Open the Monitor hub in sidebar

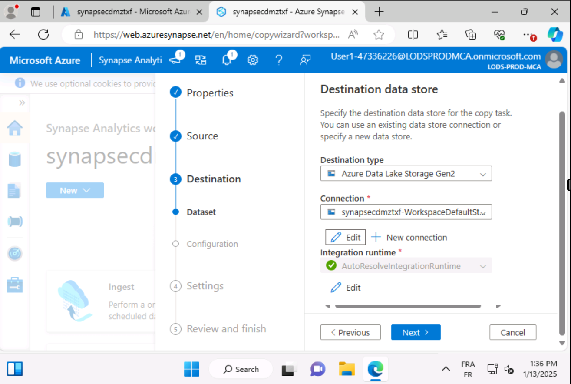pyautogui.click(x=15, y=253)
